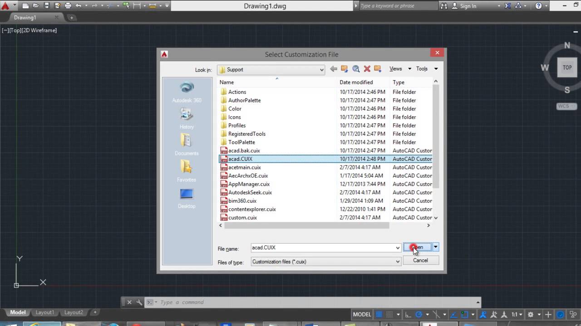The height and width of the screenshot is (326, 581).
Task: Click the Undo arrow icon
Action: [79, 6]
